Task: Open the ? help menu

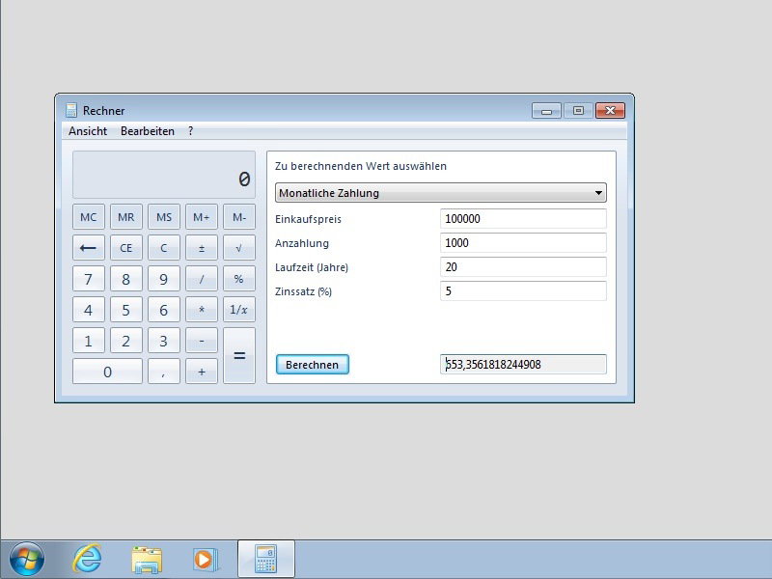Action: 191,131
